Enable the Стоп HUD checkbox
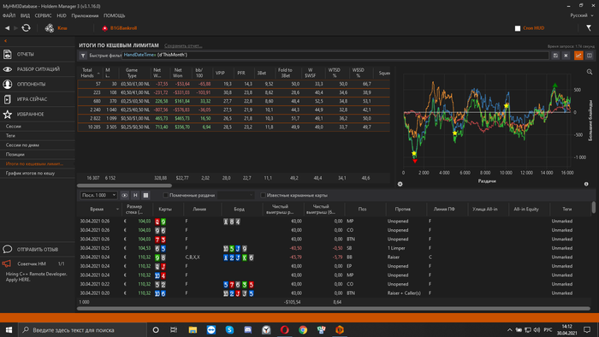This screenshot has width=599, height=337. (x=518, y=28)
